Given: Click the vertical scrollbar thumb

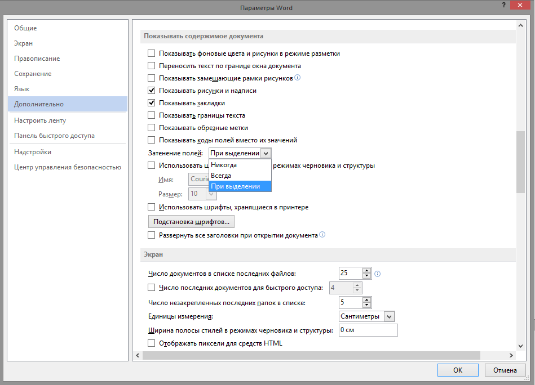Looking at the screenshot, I should click(520, 162).
